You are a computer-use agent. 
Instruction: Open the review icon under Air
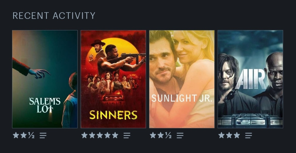point(249,135)
